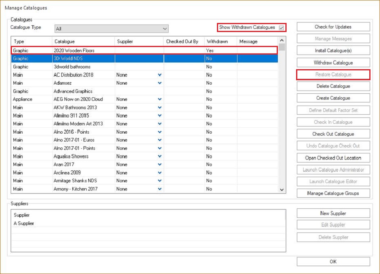Click Undo Catalogue Check Out button
This screenshot has width=380, height=274.
click(x=333, y=146)
